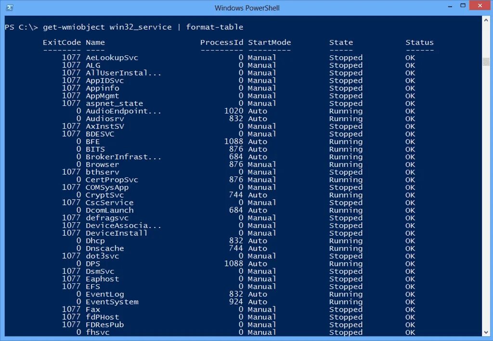Select the BITS service name
The height and width of the screenshot is (341, 493).
[95, 149]
